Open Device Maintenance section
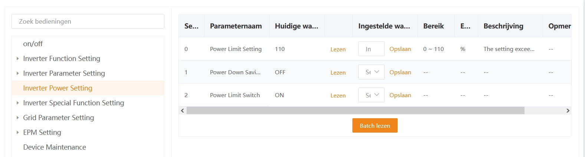The width and height of the screenshot is (585, 157). tap(55, 147)
